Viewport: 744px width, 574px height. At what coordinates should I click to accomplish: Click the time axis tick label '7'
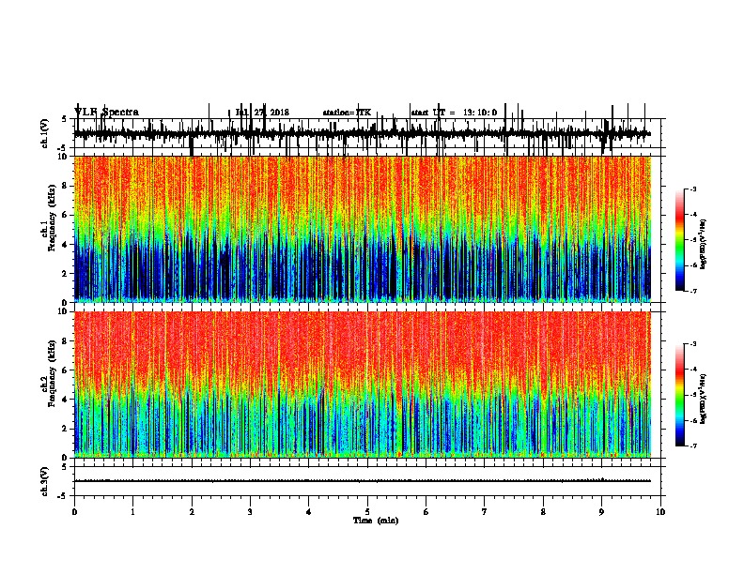[485, 512]
